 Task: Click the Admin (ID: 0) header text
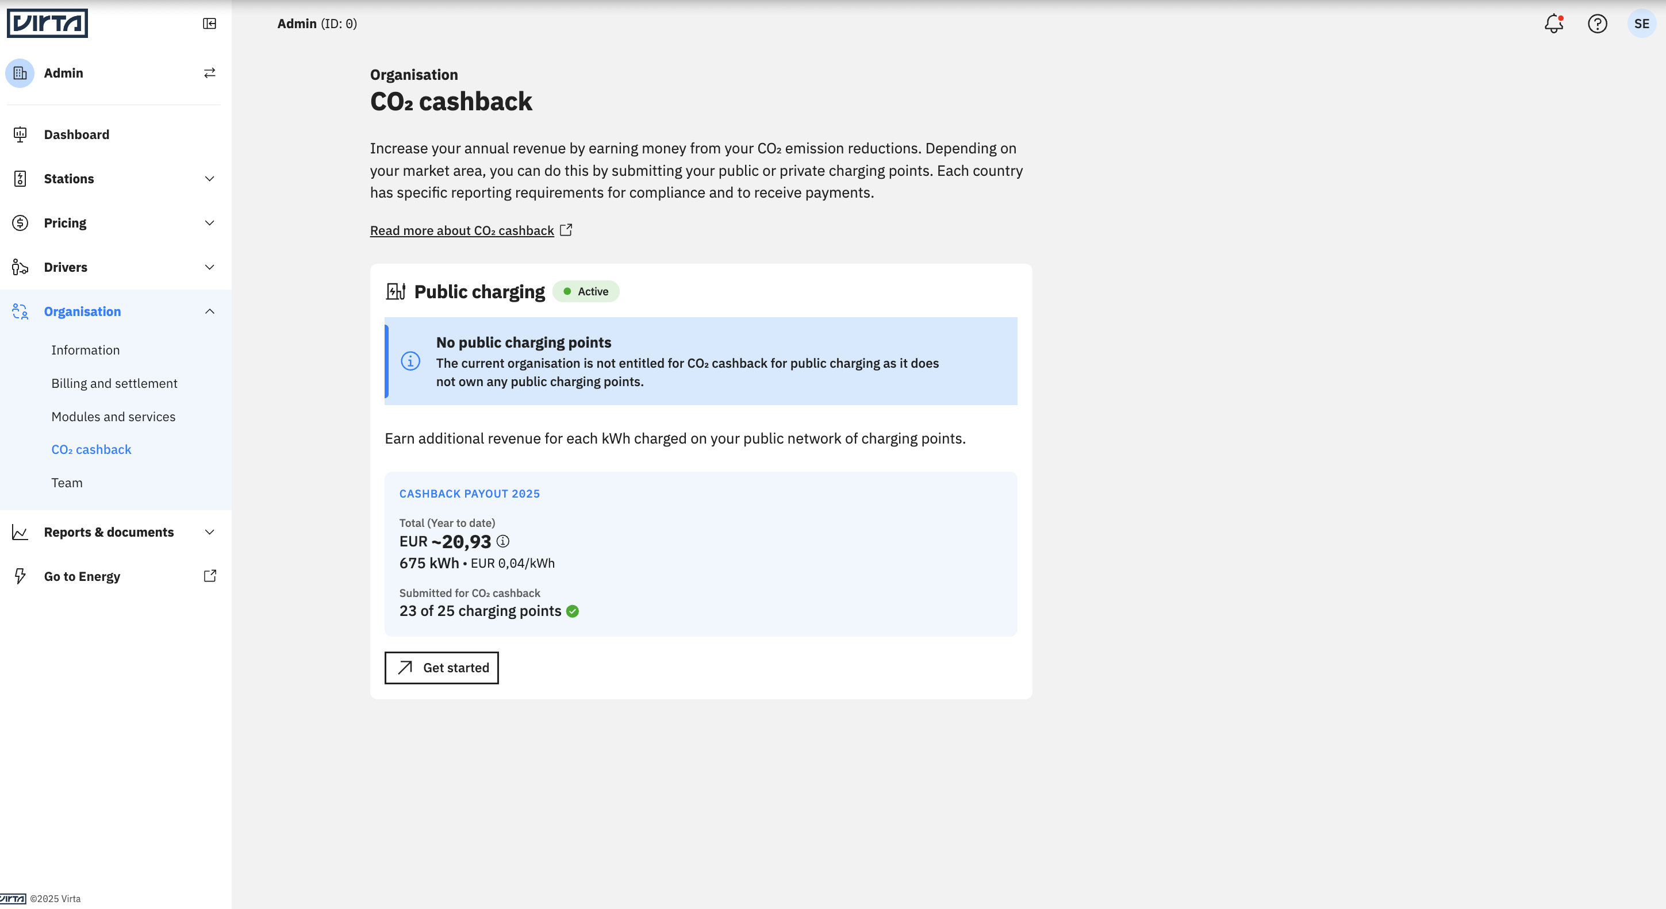pos(317,24)
